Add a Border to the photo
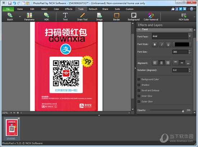Image resolution: width=198 pixels, height=147 pixels. [x=116, y=17]
